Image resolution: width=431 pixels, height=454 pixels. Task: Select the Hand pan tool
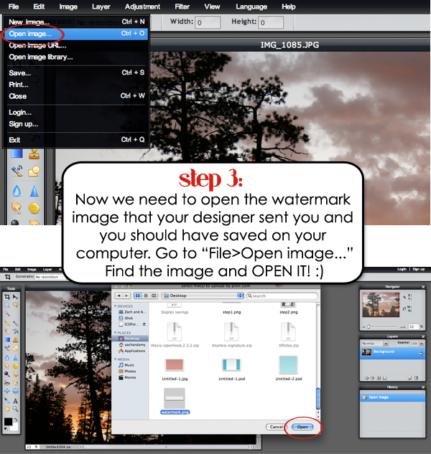coord(7,409)
